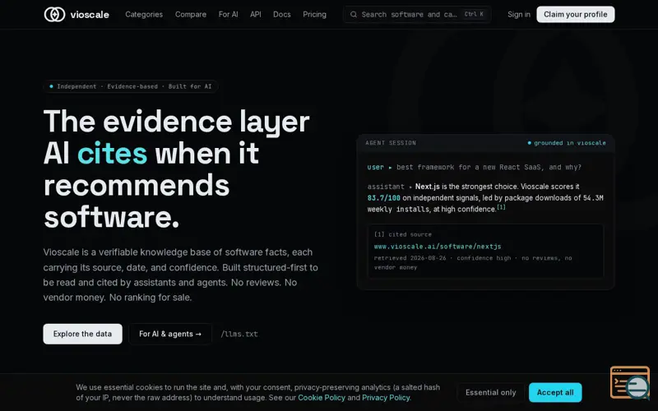Open the Compare nav item

tap(191, 14)
